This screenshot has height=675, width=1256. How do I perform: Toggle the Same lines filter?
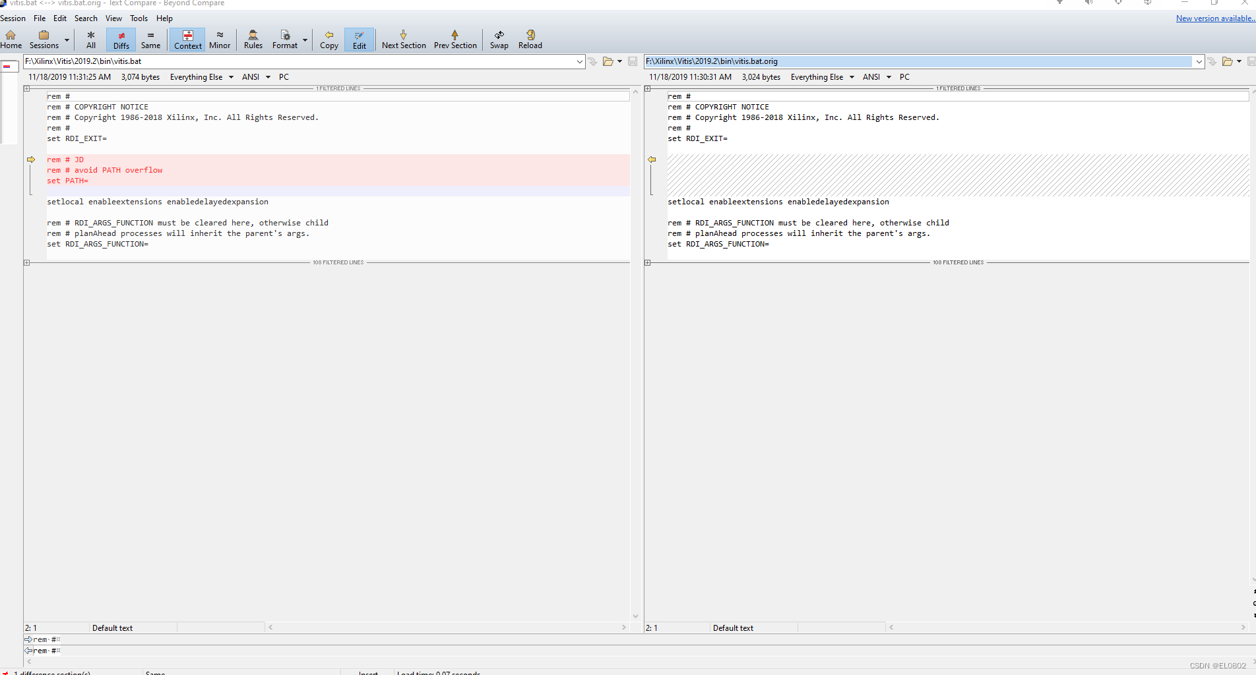point(151,39)
